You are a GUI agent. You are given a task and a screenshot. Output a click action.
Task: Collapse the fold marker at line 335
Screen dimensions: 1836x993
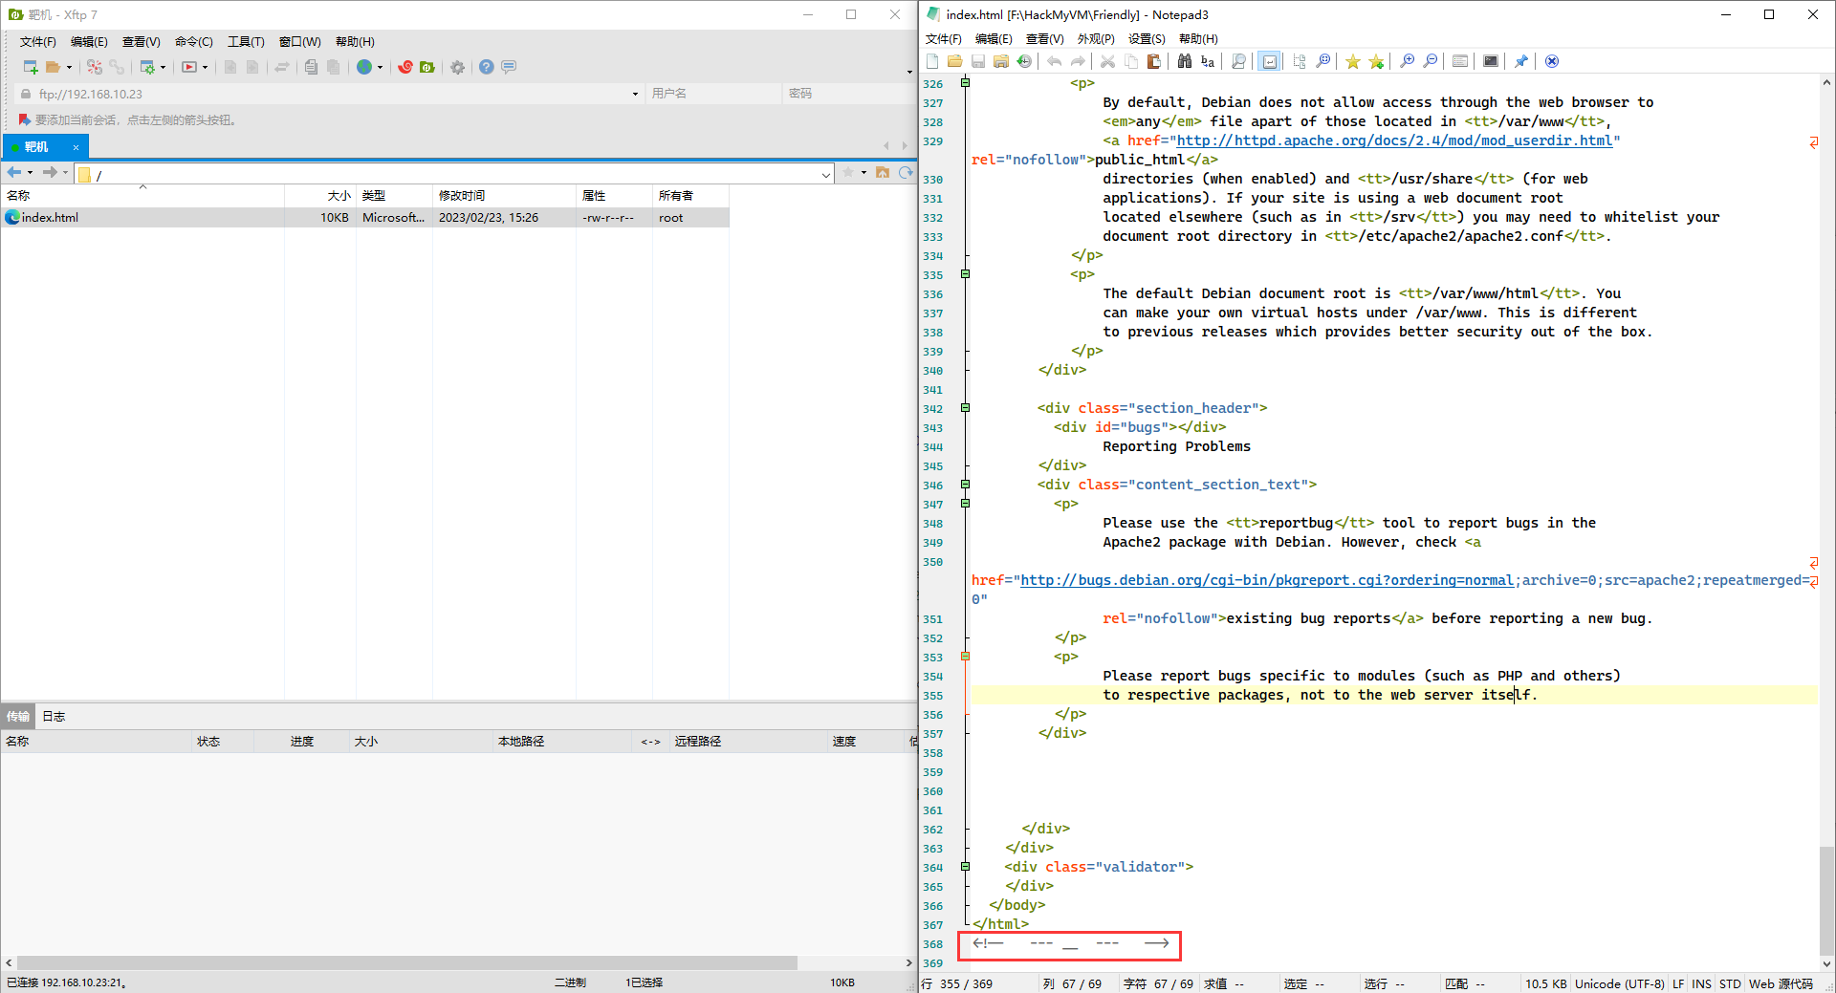[965, 274]
